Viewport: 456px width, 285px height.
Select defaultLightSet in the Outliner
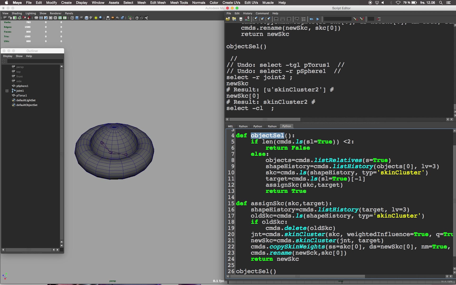click(x=26, y=100)
